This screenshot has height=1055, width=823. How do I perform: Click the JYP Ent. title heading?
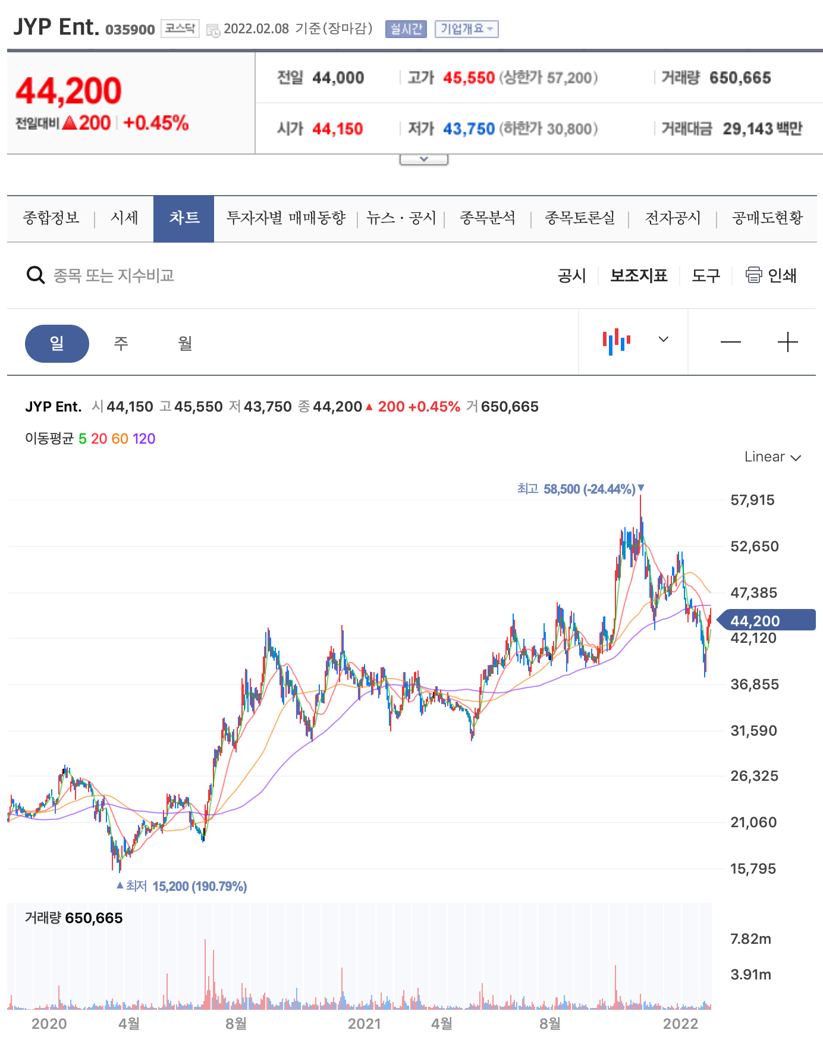[56, 27]
